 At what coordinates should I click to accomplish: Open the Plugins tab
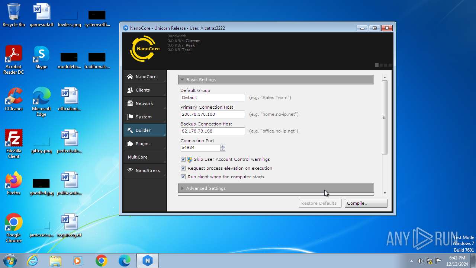point(145,144)
